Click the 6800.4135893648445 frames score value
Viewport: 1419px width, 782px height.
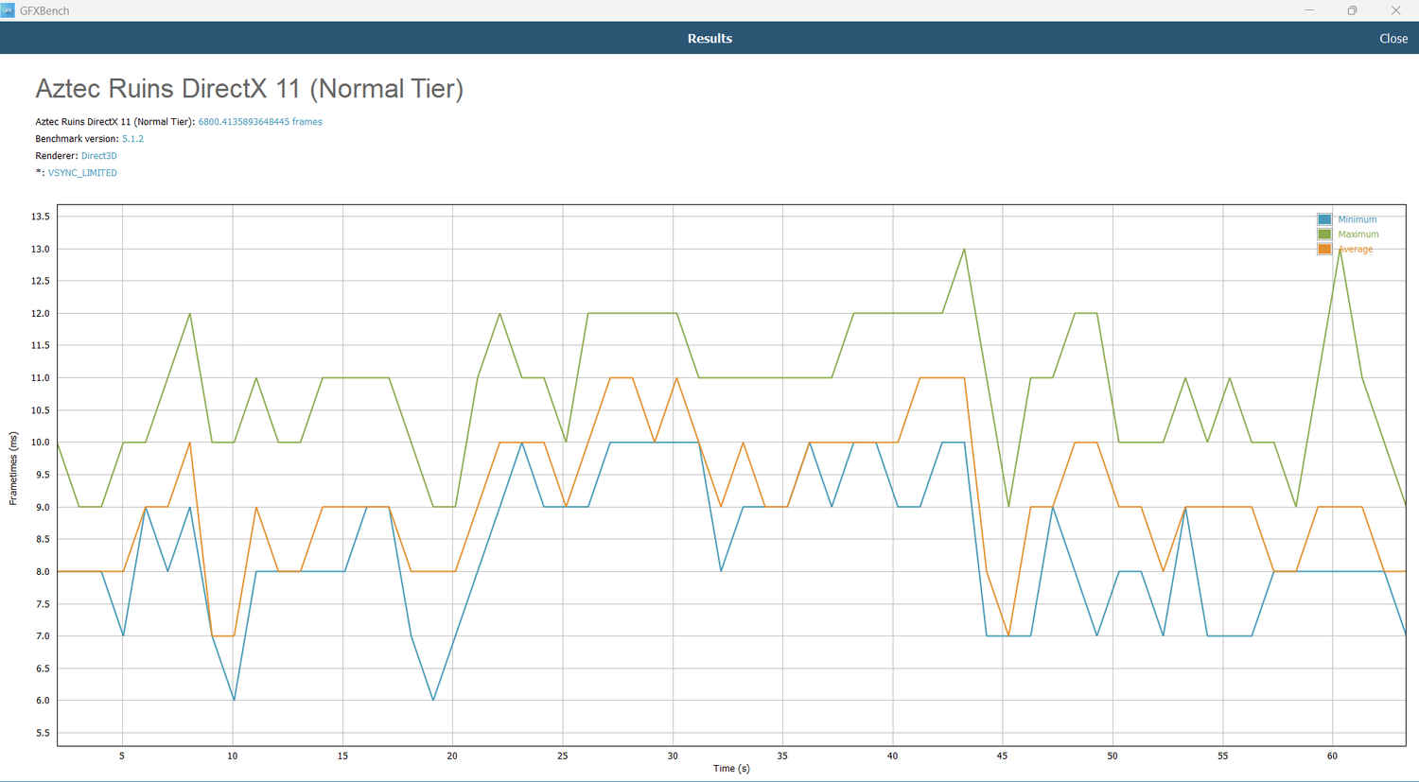(260, 122)
